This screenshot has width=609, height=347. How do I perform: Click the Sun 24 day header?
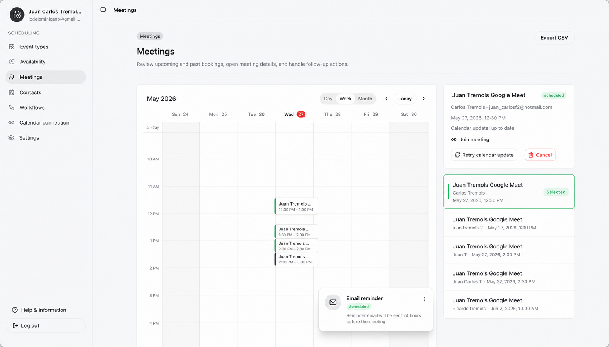180,114
